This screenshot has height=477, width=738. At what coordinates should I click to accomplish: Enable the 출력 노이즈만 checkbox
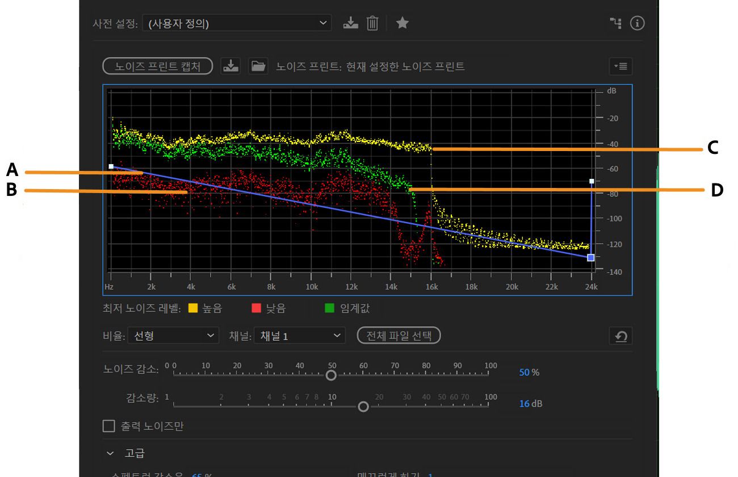tap(108, 426)
